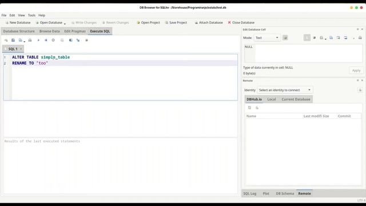Close the Edit Database Cell panel
The height and width of the screenshot is (206, 366).
pyautogui.click(x=362, y=29)
